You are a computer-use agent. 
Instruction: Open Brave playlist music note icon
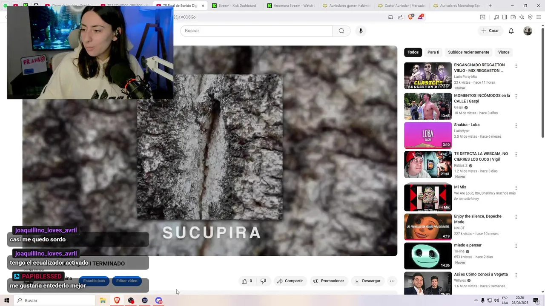(496, 17)
